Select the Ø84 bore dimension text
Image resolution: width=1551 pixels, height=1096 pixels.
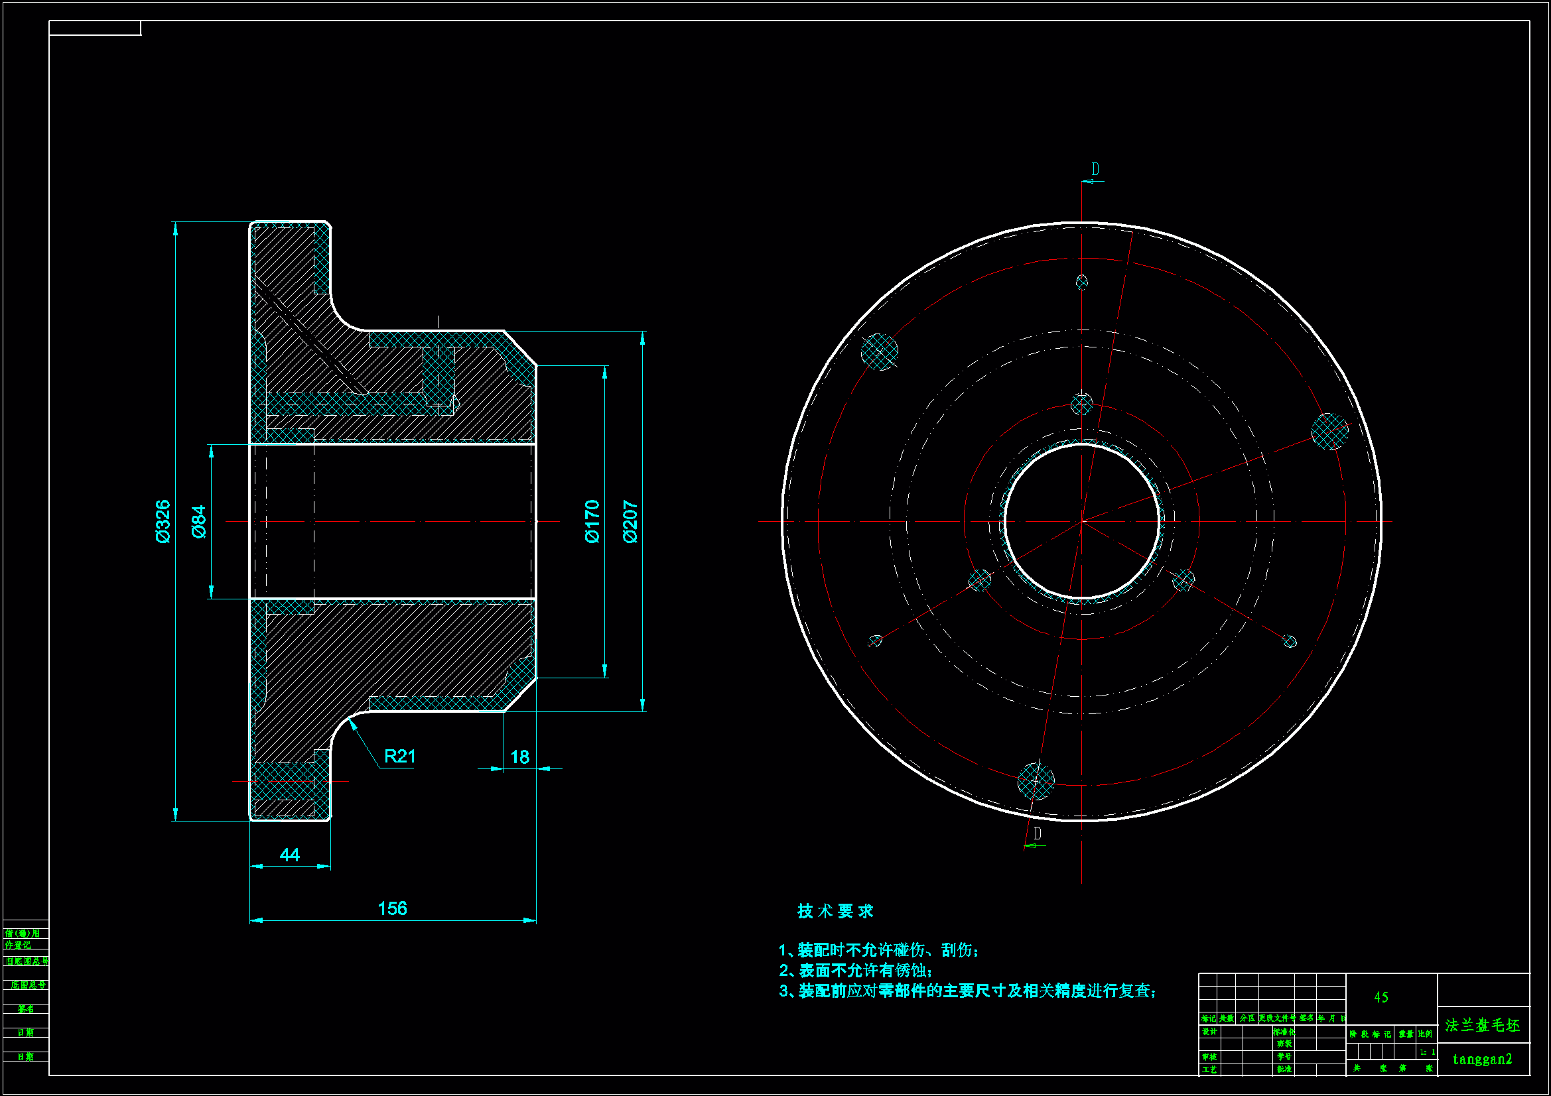point(198,521)
